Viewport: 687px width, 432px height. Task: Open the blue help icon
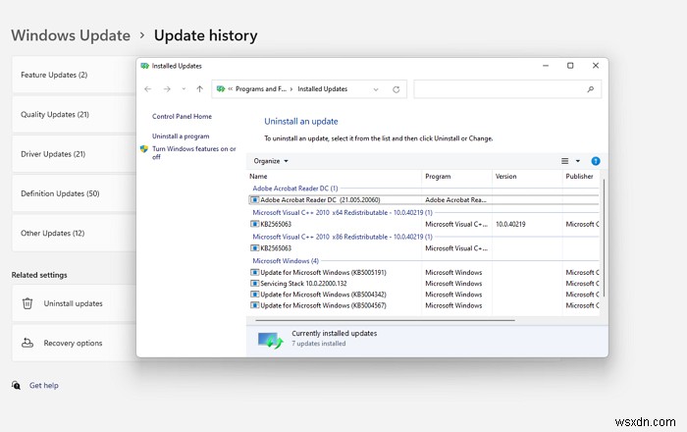tap(595, 160)
